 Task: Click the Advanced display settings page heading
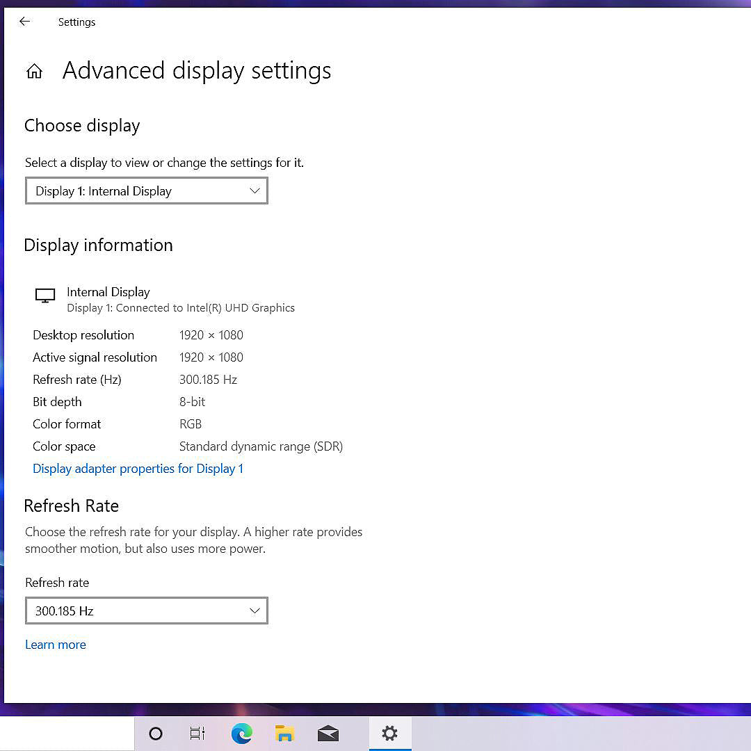coord(197,71)
